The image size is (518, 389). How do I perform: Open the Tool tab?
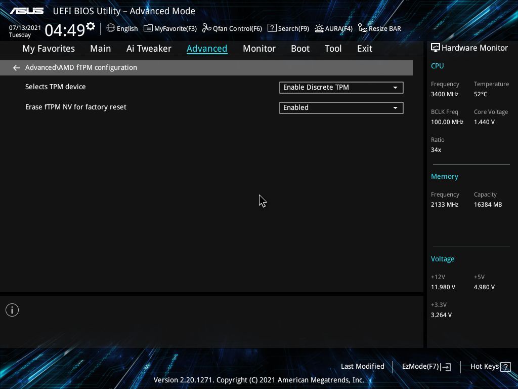(x=333, y=49)
